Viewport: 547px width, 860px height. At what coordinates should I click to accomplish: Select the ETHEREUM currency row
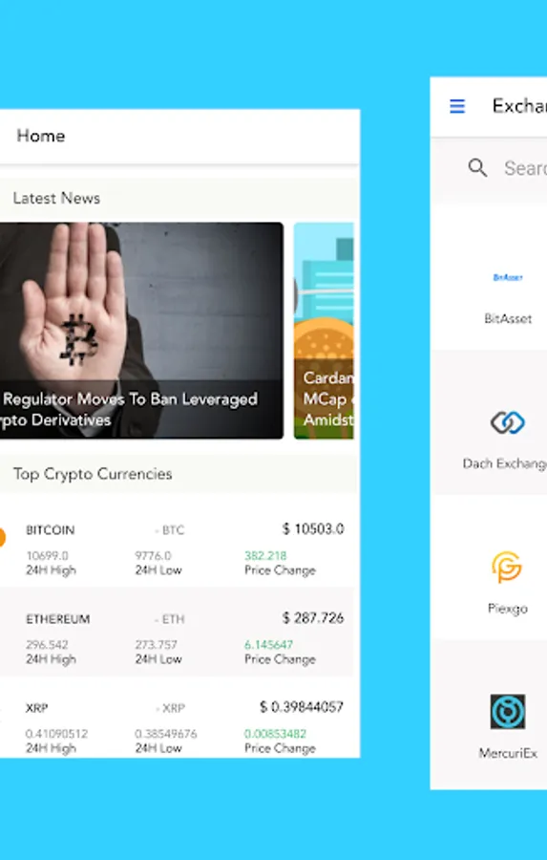tap(179, 632)
